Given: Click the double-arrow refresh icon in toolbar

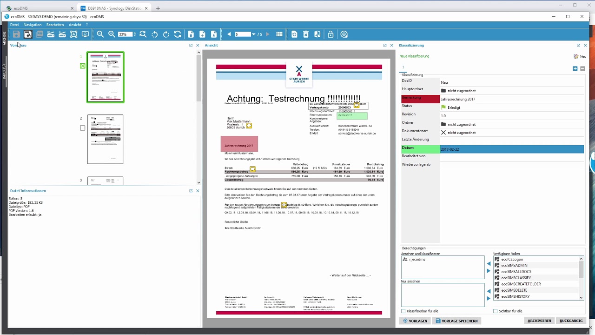Looking at the screenshot, I should click(x=178, y=34).
